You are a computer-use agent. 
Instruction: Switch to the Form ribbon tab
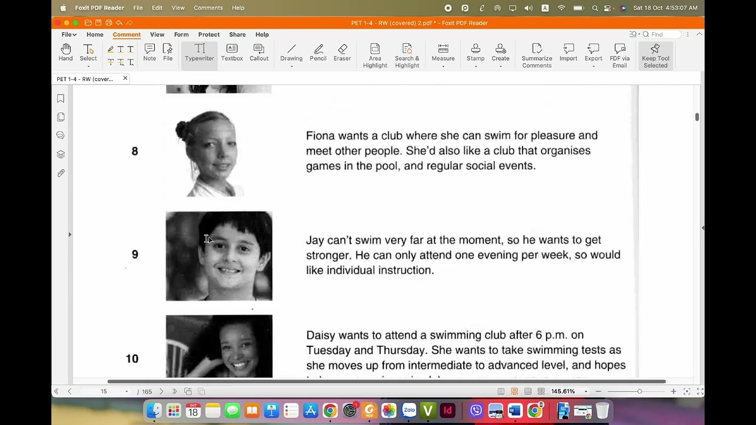pyautogui.click(x=181, y=34)
